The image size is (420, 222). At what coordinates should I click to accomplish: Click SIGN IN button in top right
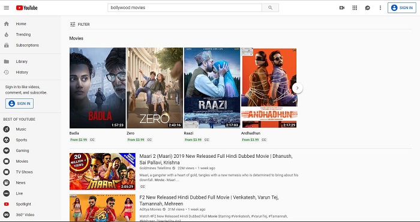[x=402, y=8]
